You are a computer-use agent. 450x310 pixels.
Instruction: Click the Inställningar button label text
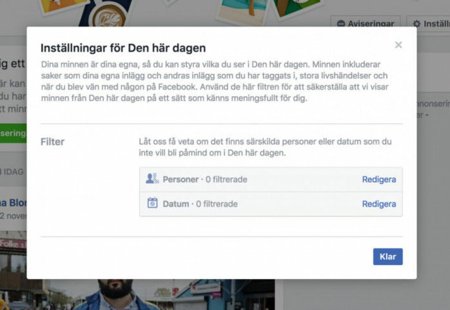[436, 23]
